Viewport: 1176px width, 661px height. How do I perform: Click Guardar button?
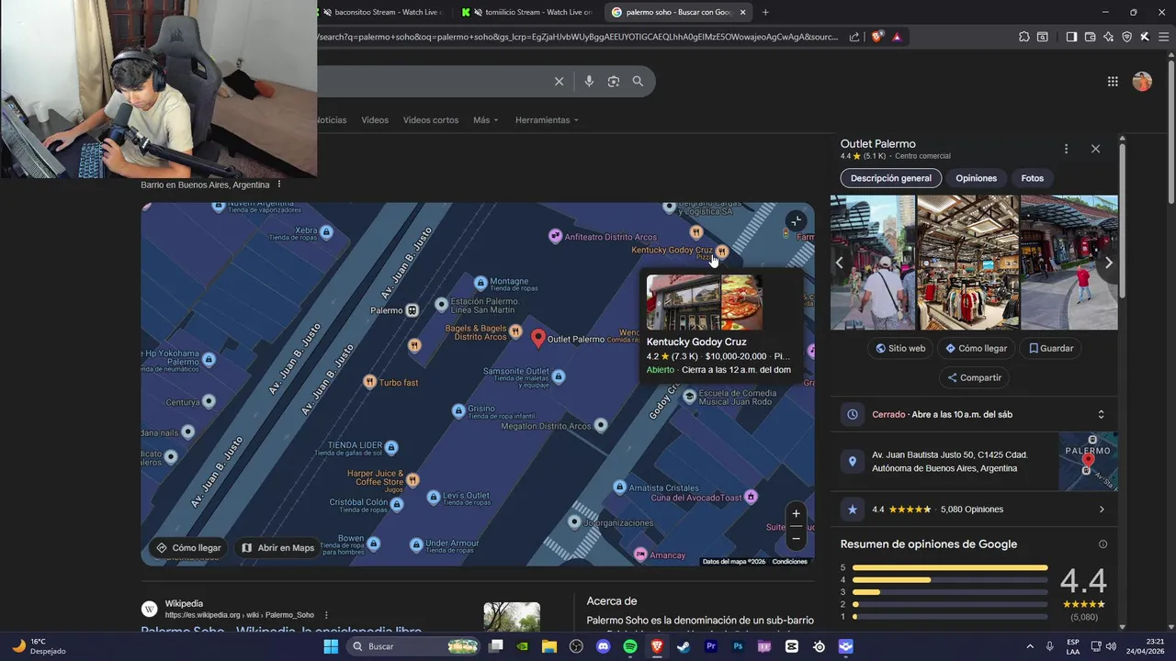click(x=1051, y=349)
